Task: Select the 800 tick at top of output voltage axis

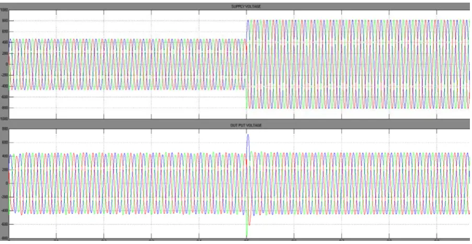Action: point(5,129)
